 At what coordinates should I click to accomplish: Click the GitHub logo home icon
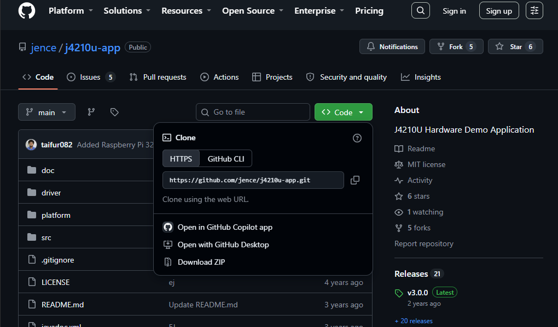pyautogui.click(x=27, y=11)
